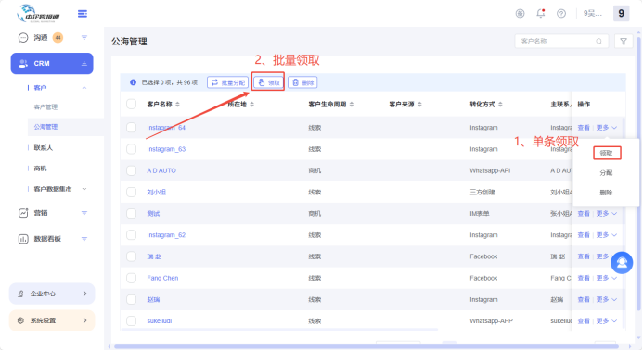This screenshot has height=350, width=643.
Task: Check the Instagram_63 row checkbox
Action: point(131,149)
